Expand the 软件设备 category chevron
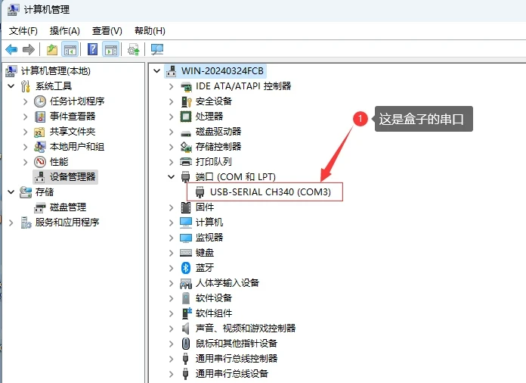The image size is (526, 383). [x=171, y=298]
